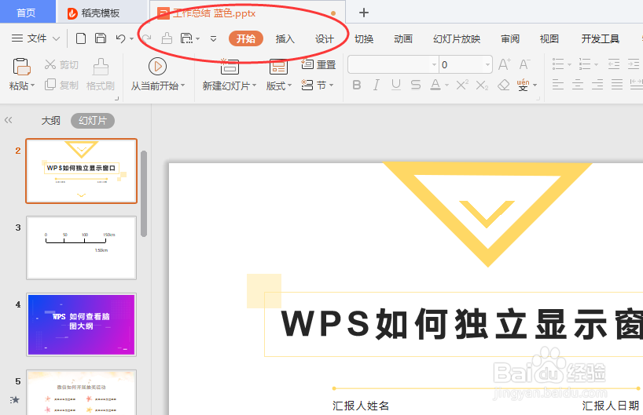Viewport: 643px width, 415px height.
Task: Toggle Bold formatting
Action: point(357,86)
